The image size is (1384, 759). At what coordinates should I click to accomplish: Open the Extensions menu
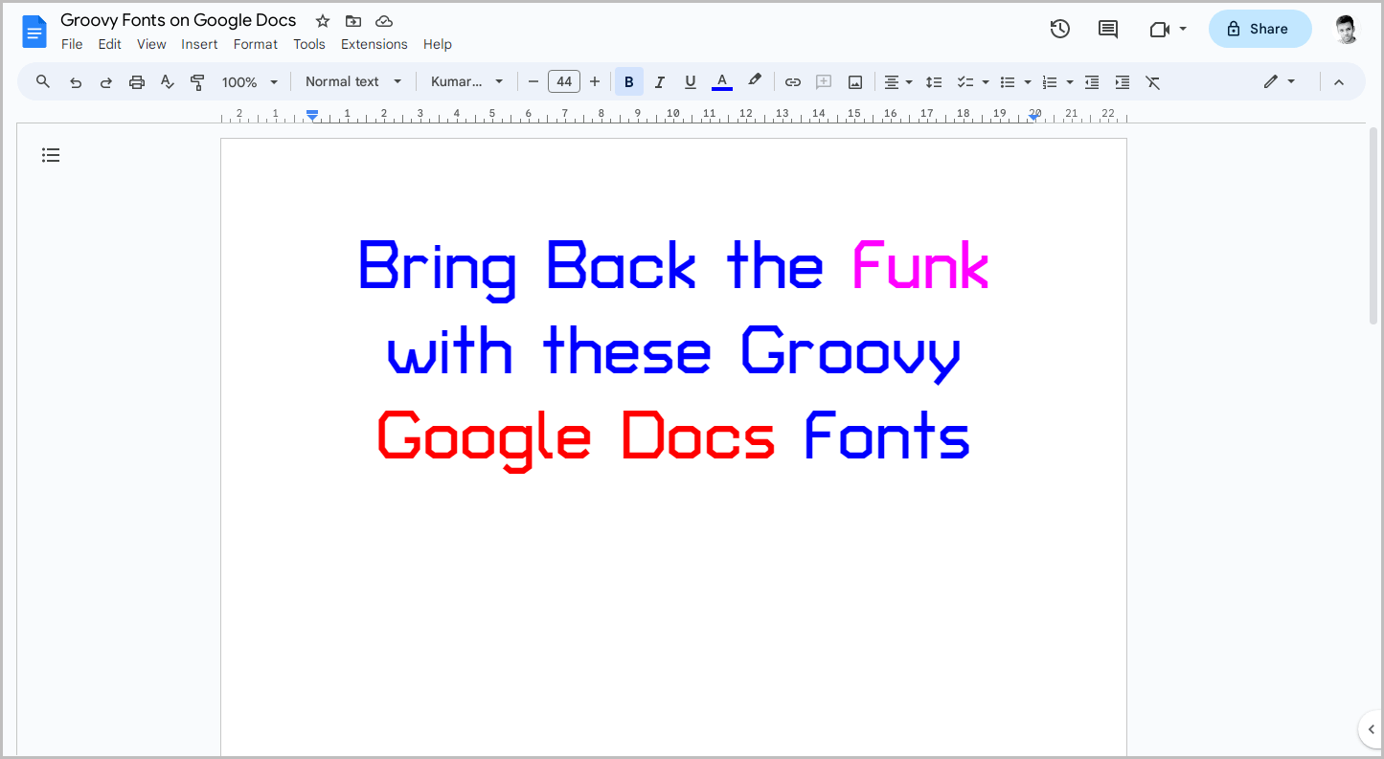374,44
